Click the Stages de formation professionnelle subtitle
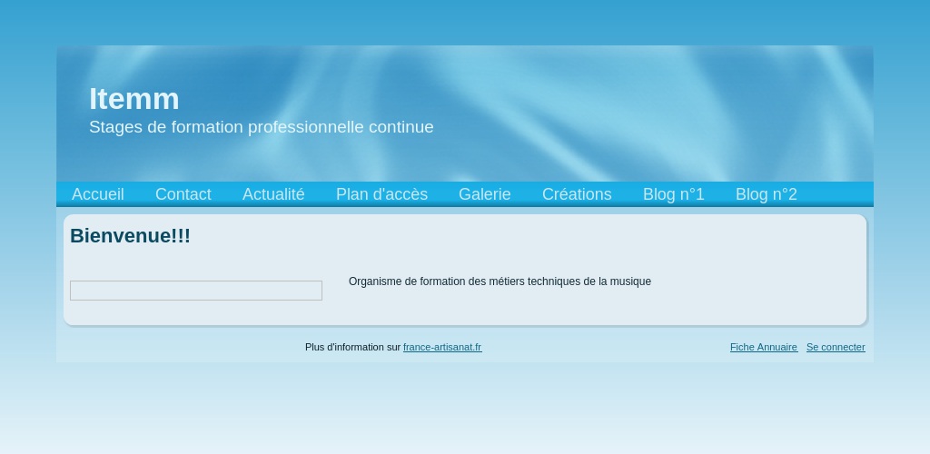Screen dimensions: 930x454 coord(262,127)
